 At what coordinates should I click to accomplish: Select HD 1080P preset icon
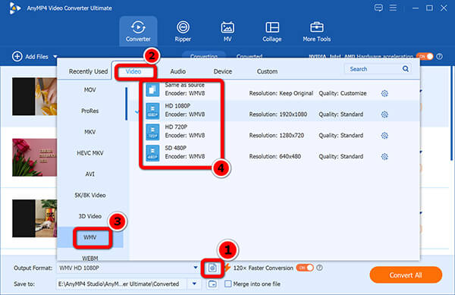click(x=152, y=111)
